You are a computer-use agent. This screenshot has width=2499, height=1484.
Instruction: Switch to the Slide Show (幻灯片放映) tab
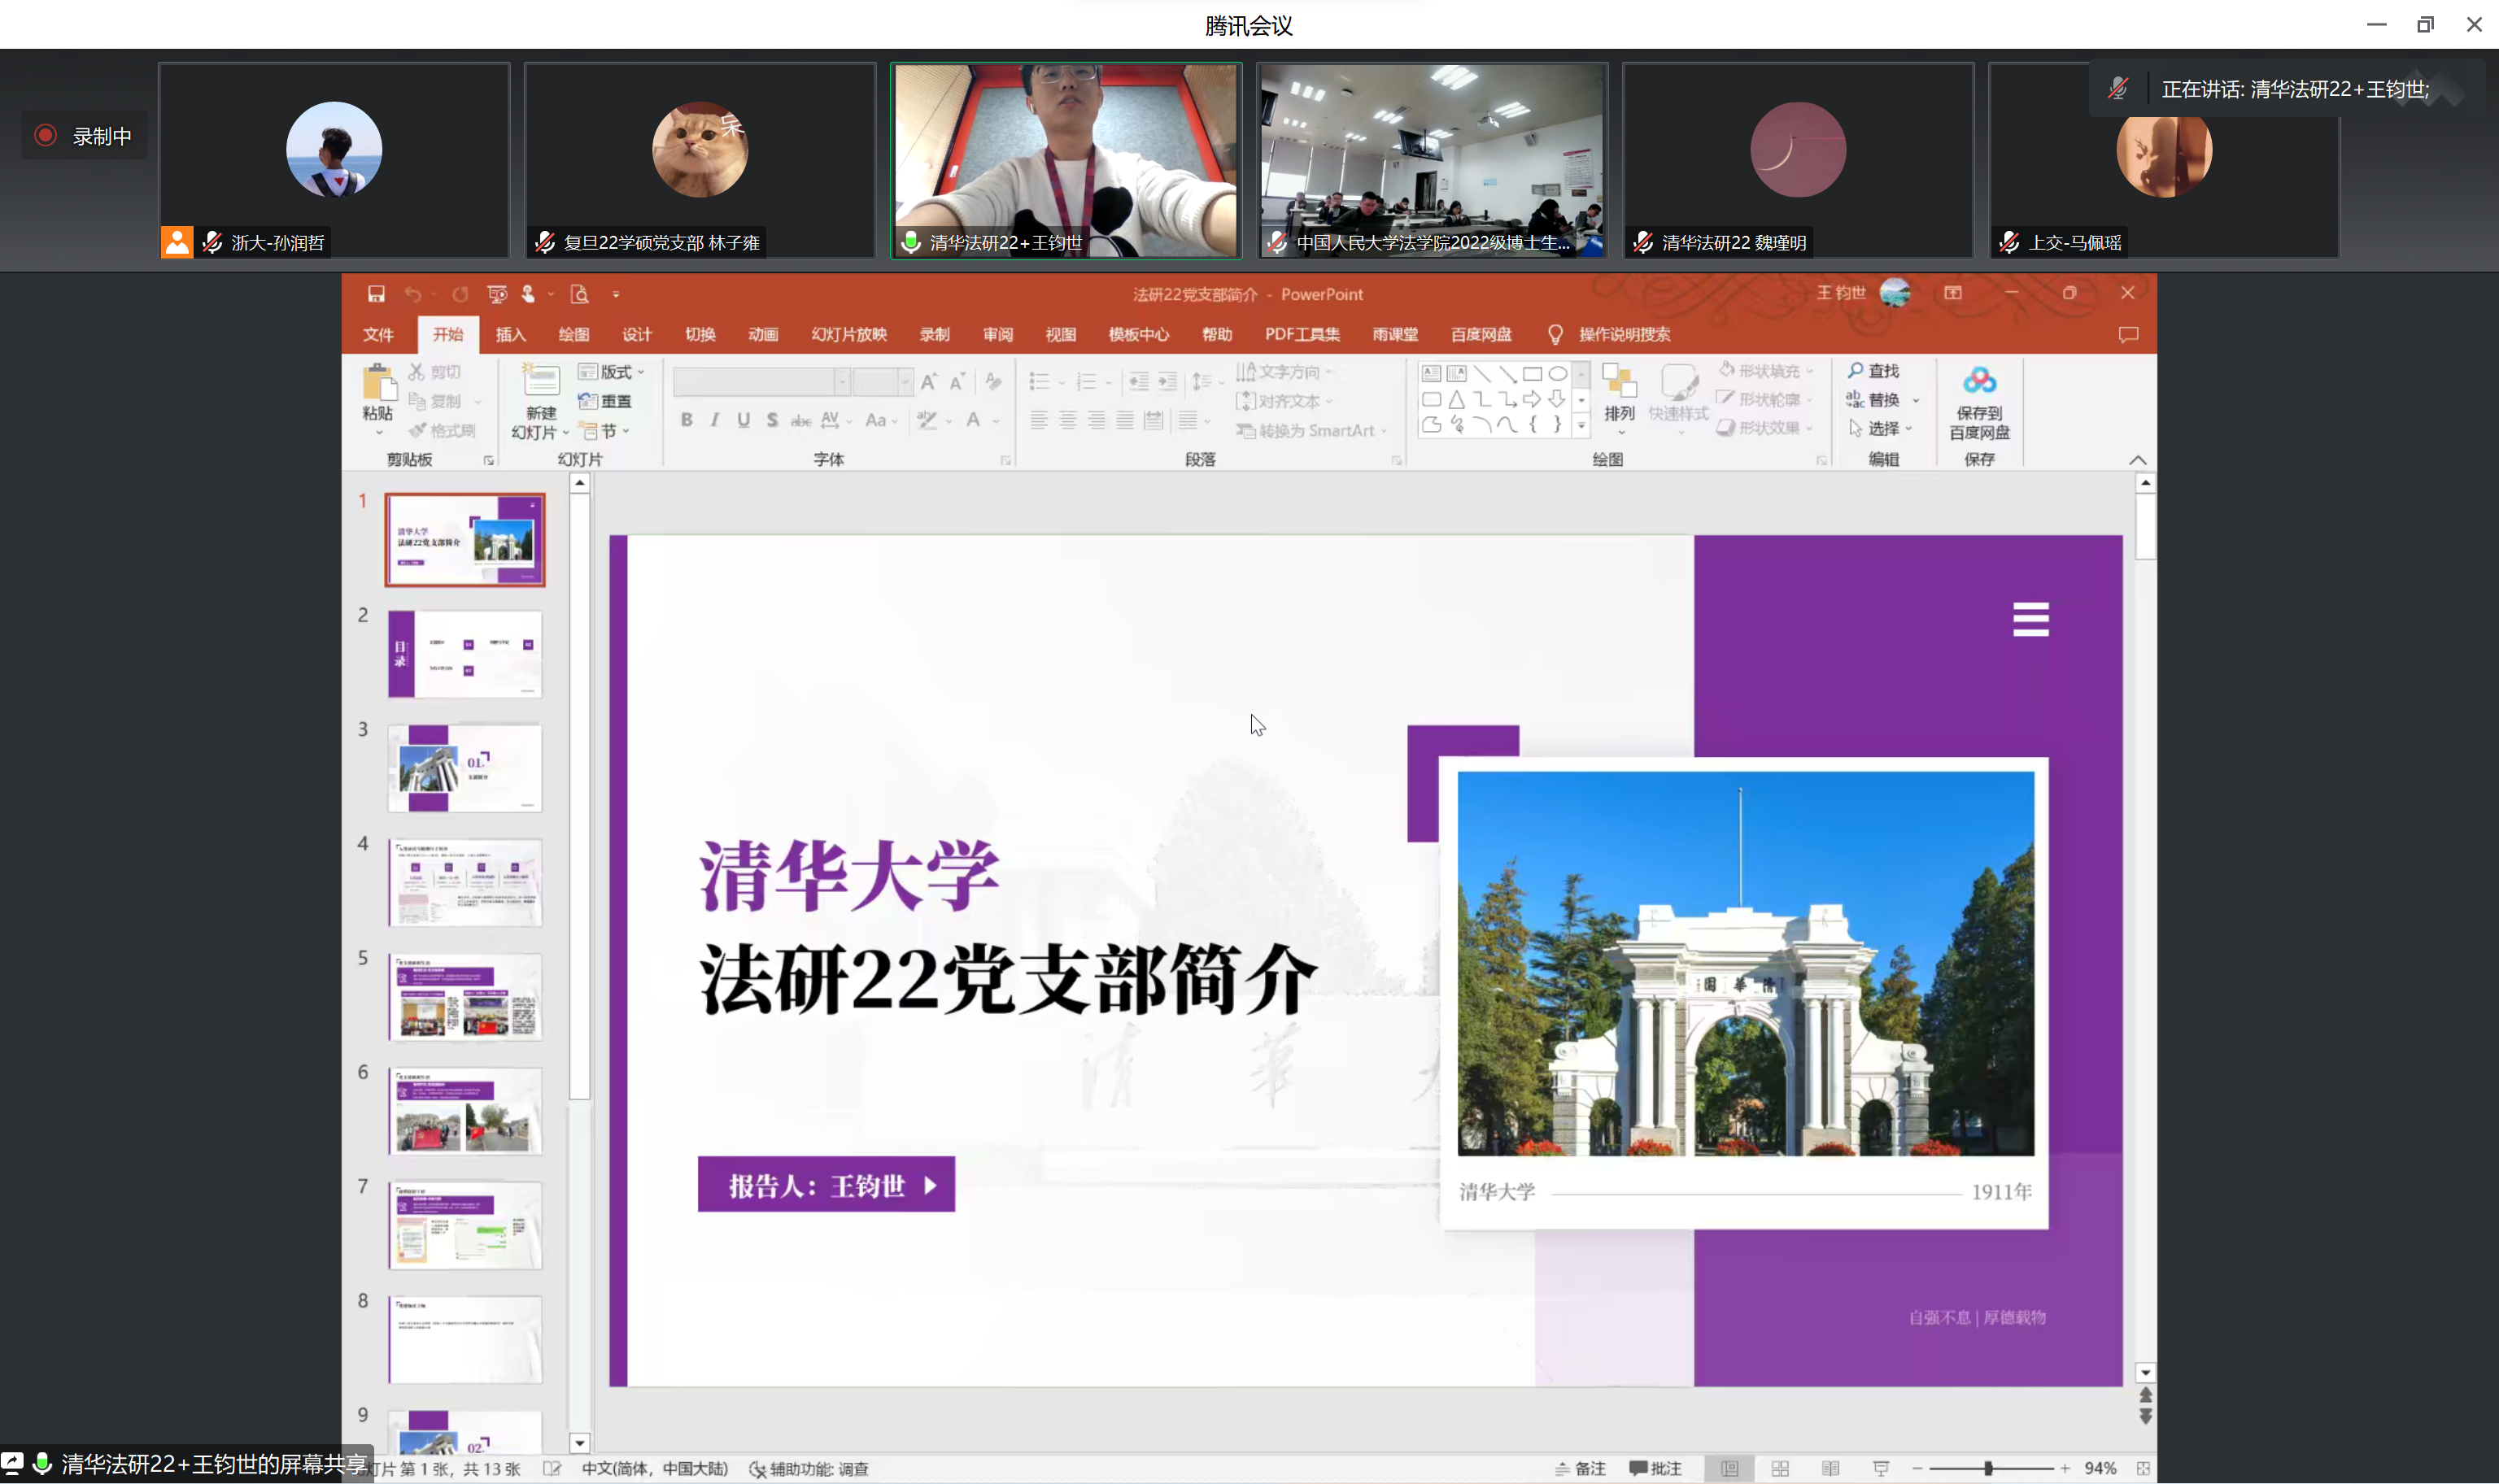tap(849, 334)
